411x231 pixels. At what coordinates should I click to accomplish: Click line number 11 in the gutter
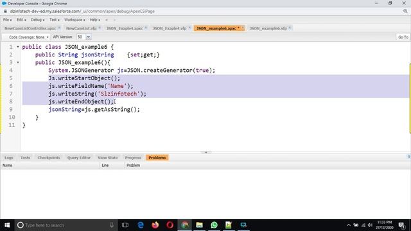point(12,125)
